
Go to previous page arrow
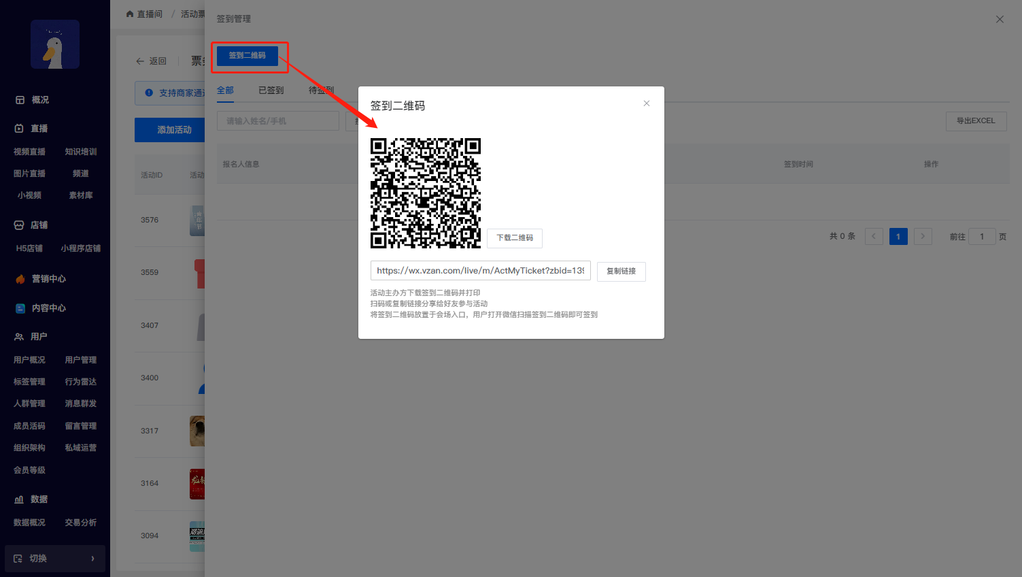(x=874, y=236)
